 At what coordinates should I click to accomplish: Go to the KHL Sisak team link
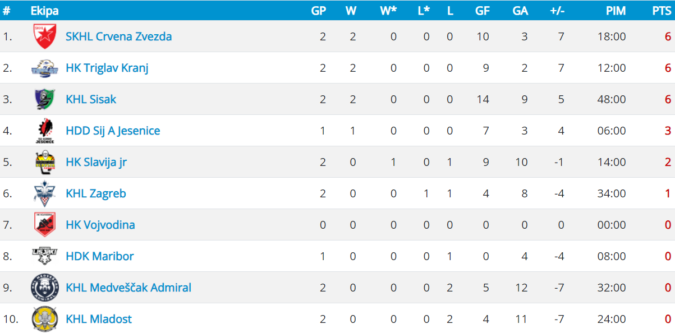(x=91, y=99)
